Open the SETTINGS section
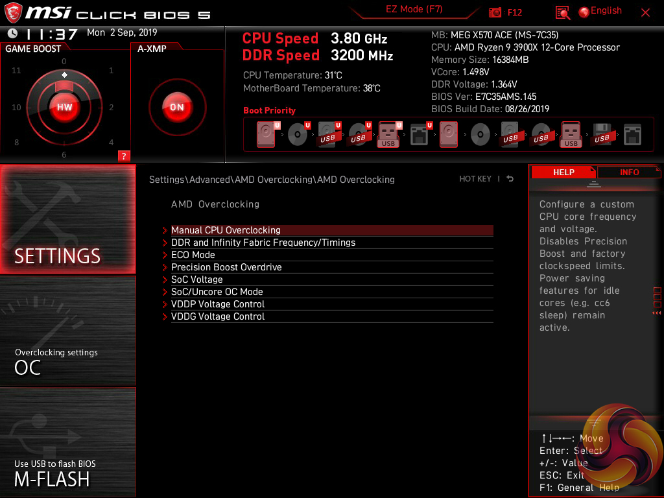This screenshot has width=664, height=498. point(67,219)
